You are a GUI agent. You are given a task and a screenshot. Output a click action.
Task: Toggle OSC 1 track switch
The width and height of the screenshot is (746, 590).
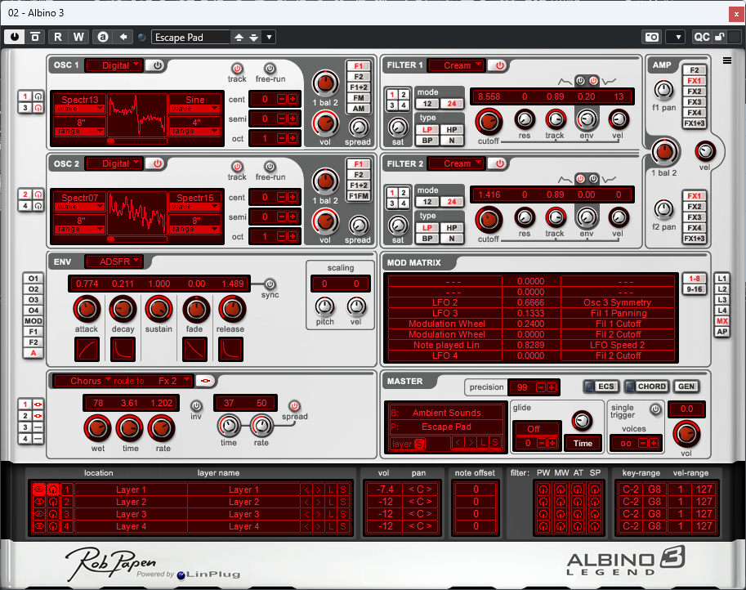(x=236, y=68)
